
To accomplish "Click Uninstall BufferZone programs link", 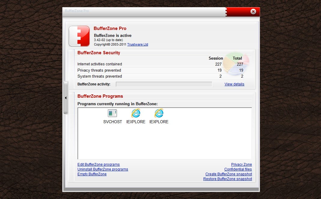I will click(103, 169).
